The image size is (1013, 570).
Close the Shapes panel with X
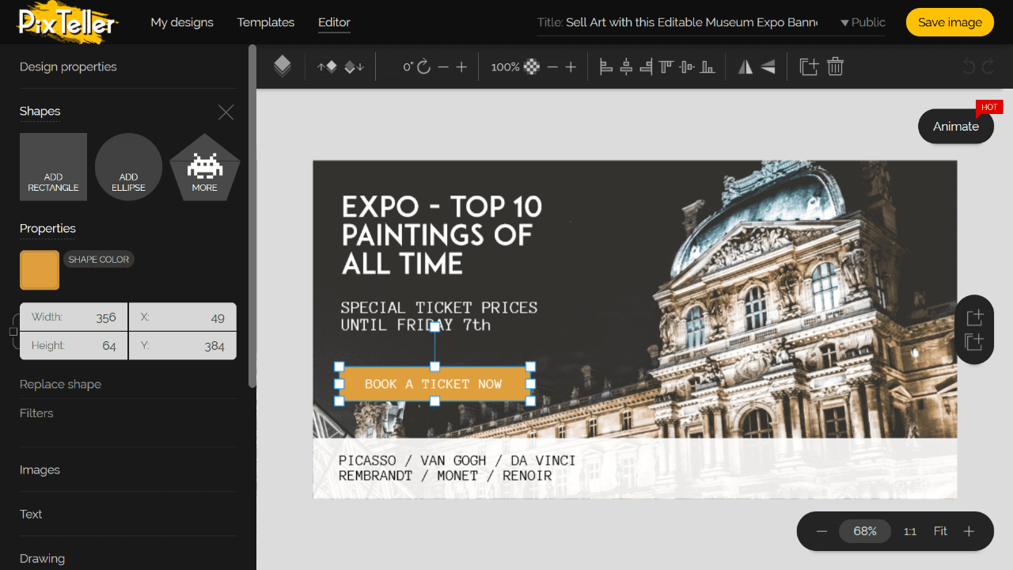click(x=226, y=112)
